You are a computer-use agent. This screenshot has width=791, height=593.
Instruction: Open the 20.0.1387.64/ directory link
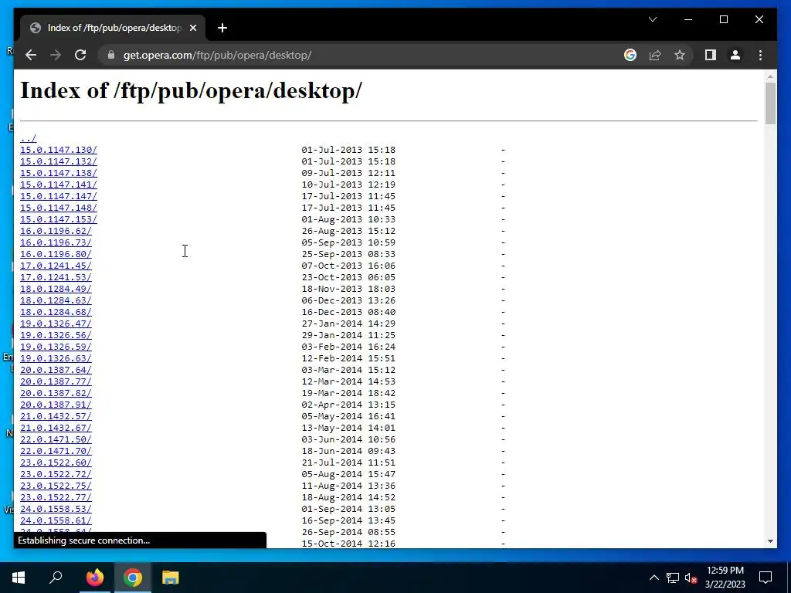[x=56, y=370]
